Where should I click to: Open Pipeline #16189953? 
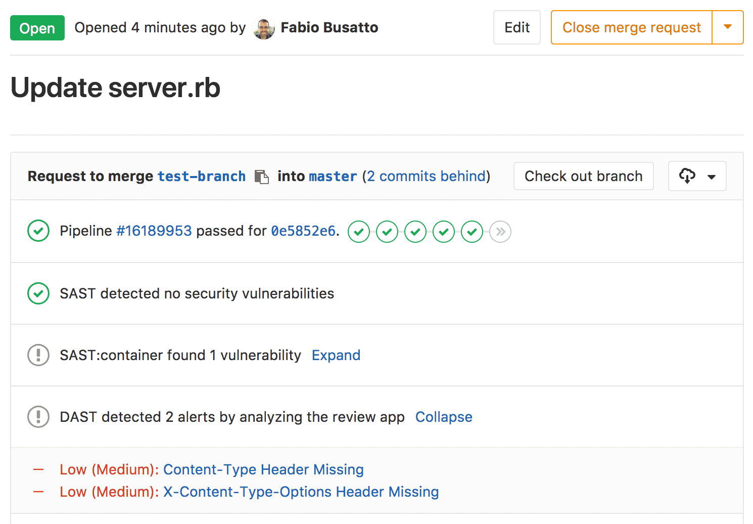coord(154,231)
